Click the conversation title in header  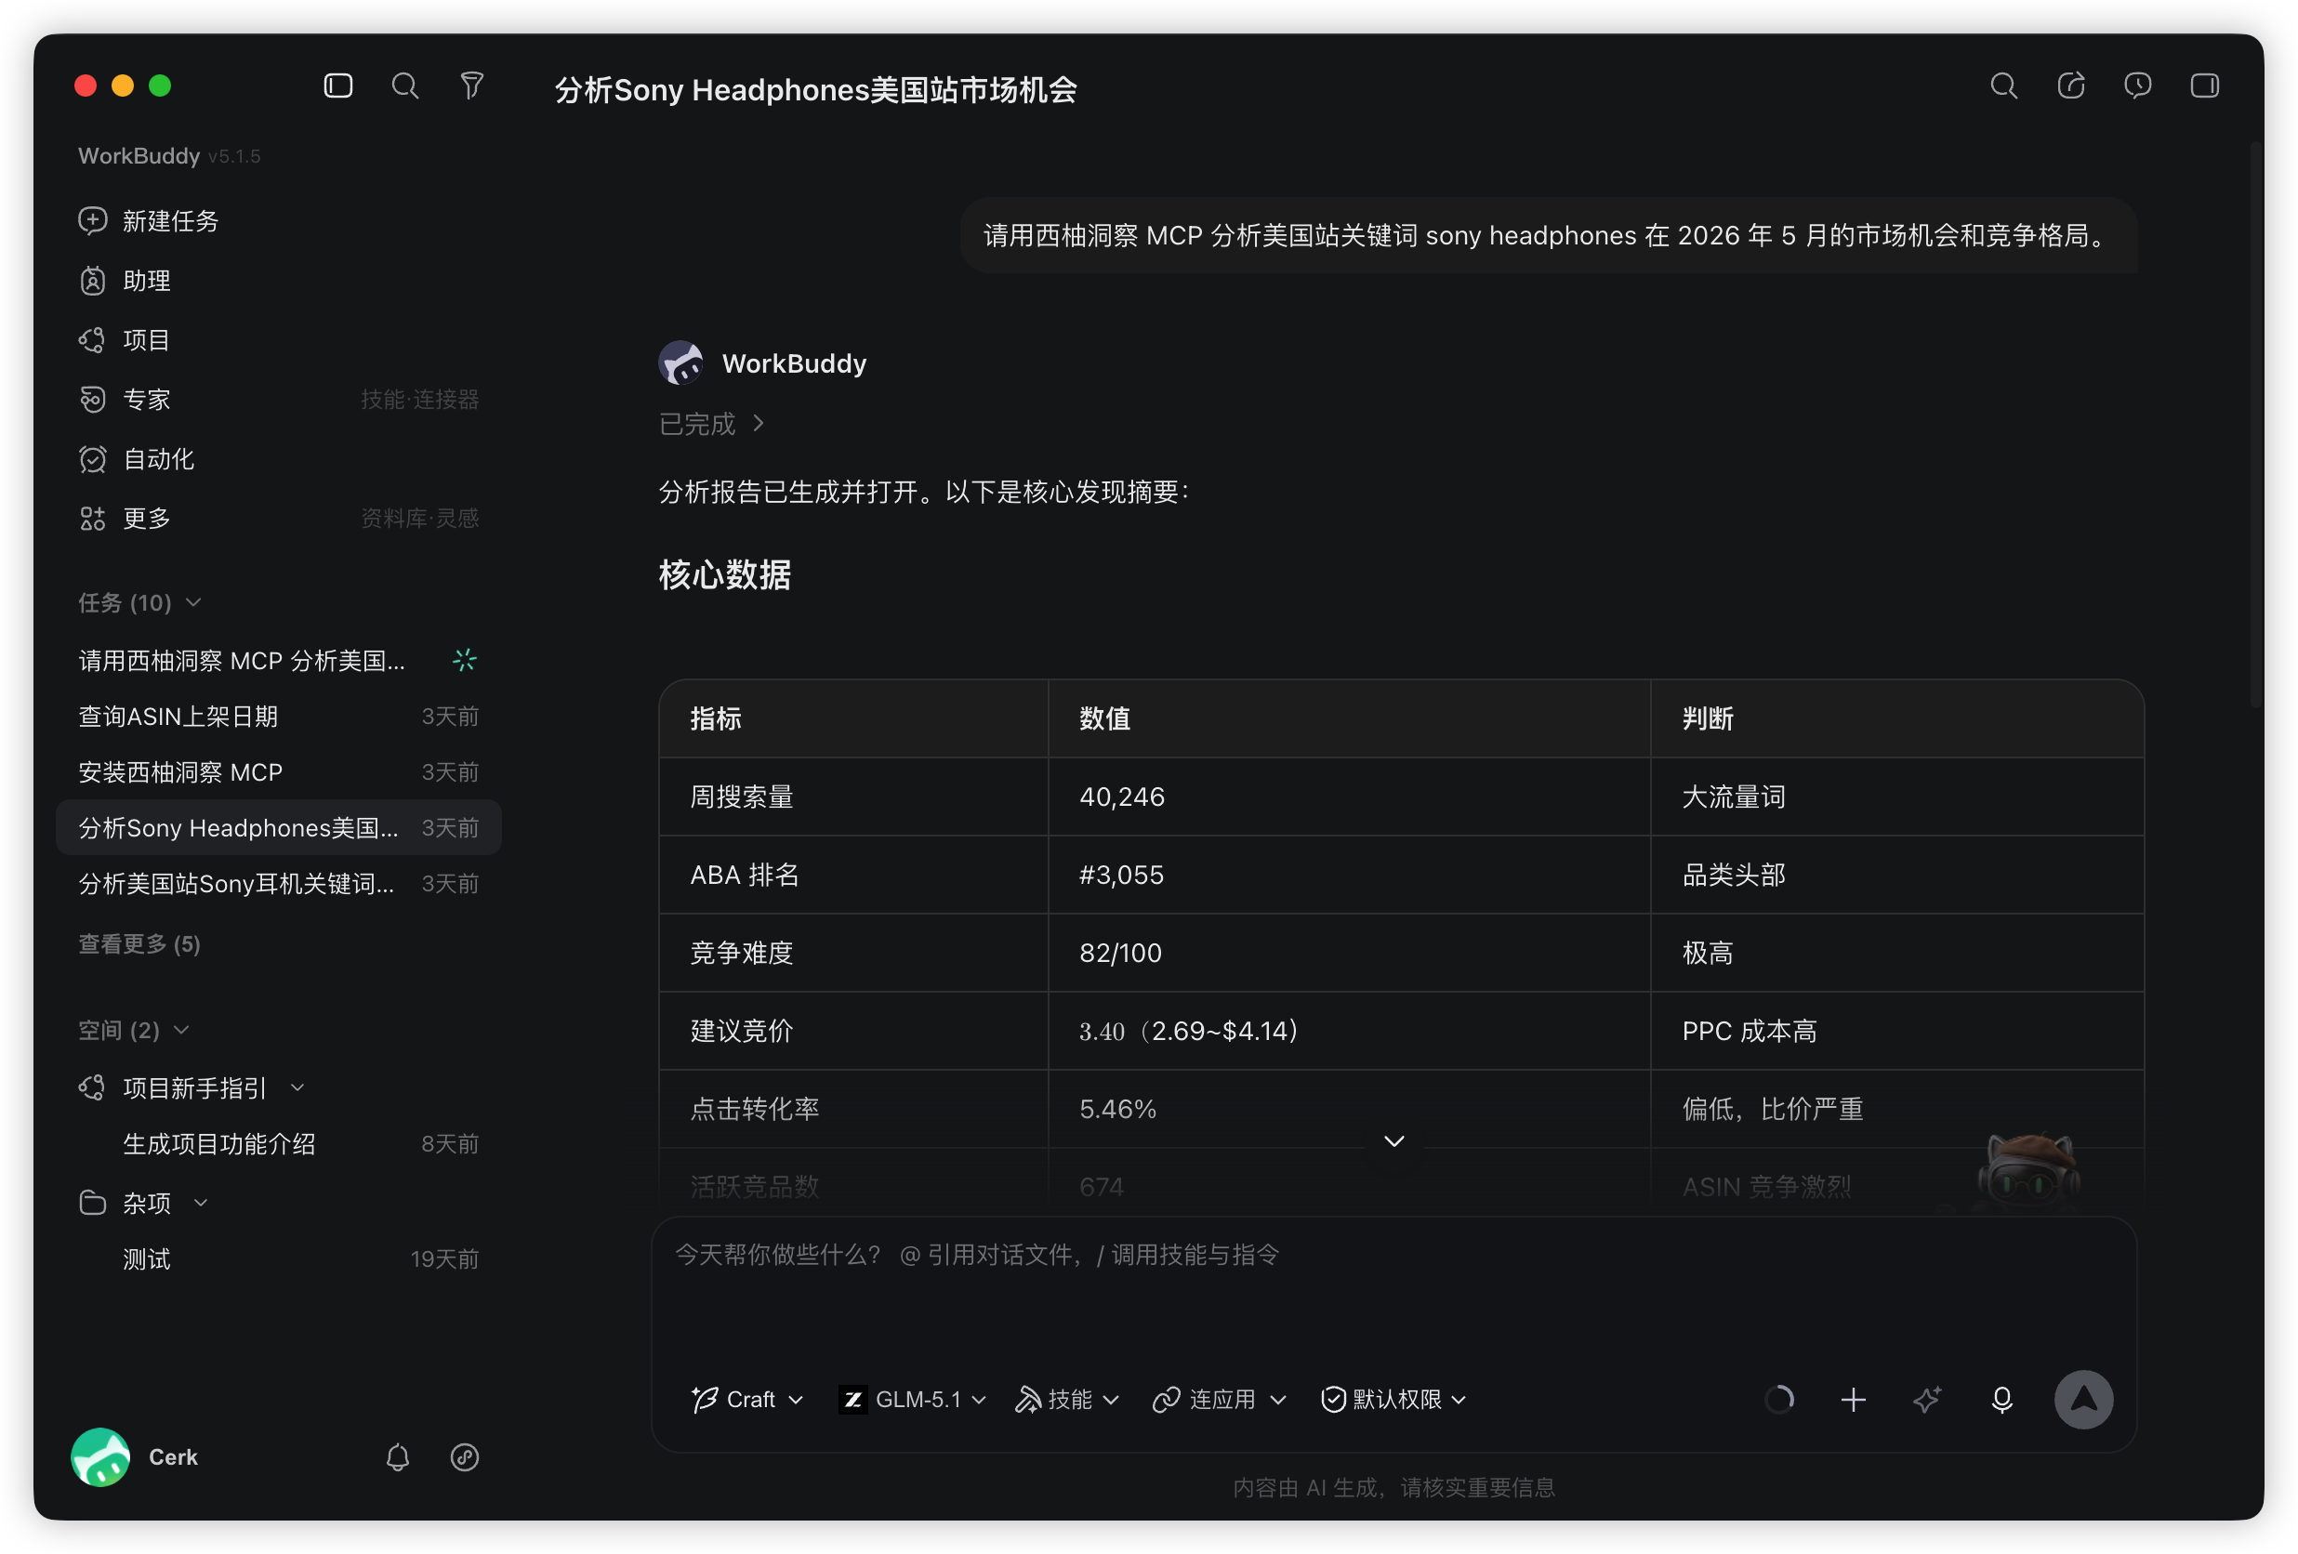tap(814, 89)
